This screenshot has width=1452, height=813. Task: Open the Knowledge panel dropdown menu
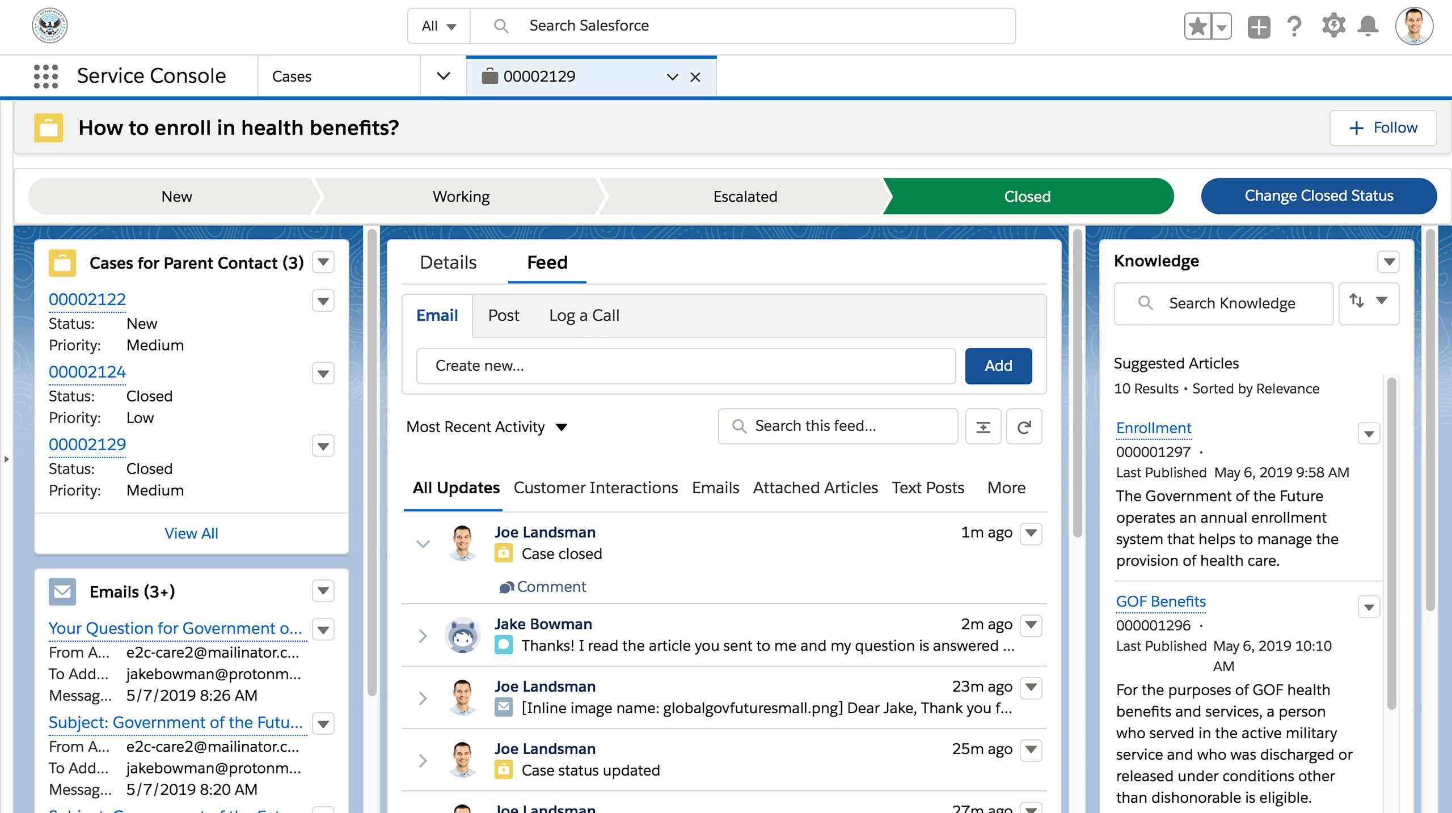tap(1389, 261)
